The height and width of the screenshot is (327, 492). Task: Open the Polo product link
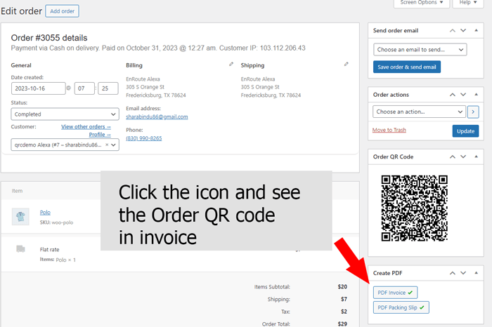point(45,213)
